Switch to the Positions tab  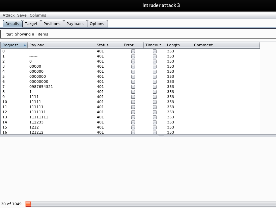52,24
